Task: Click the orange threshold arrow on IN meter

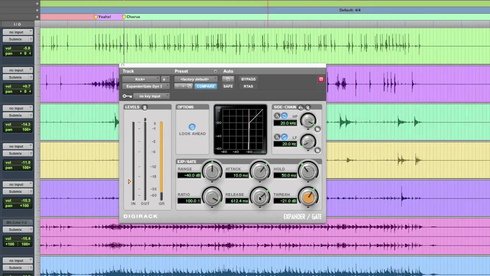Action: (x=129, y=182)
